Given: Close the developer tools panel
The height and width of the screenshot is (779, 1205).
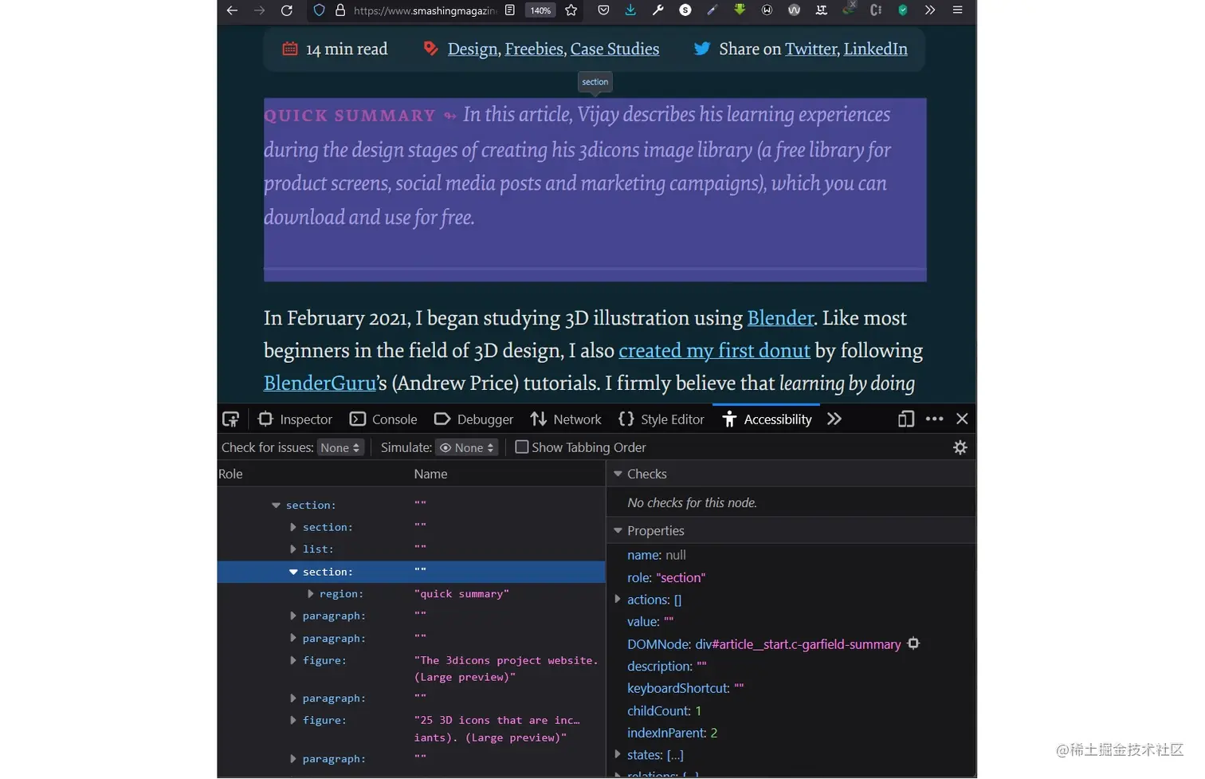Looking at the screenshot, I should [x=962, y=419].
